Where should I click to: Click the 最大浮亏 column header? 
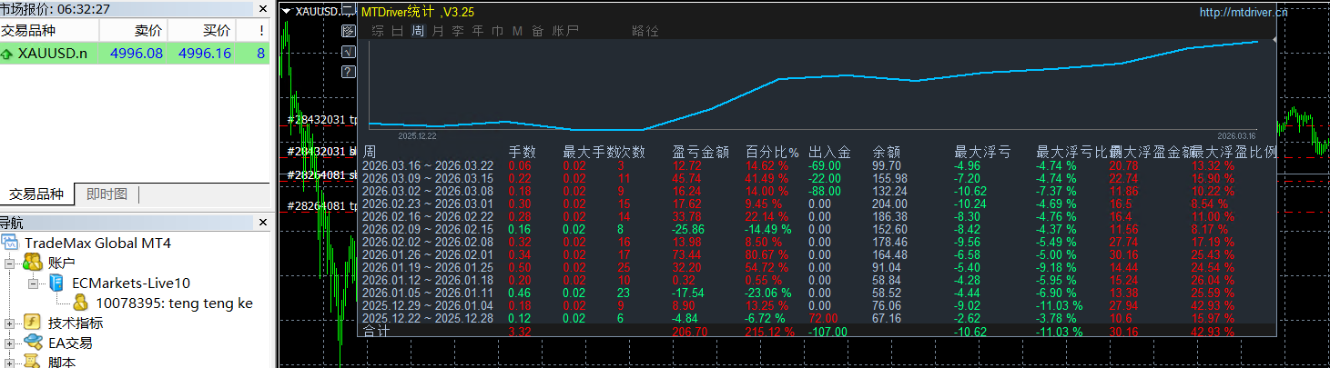[982, 153]
